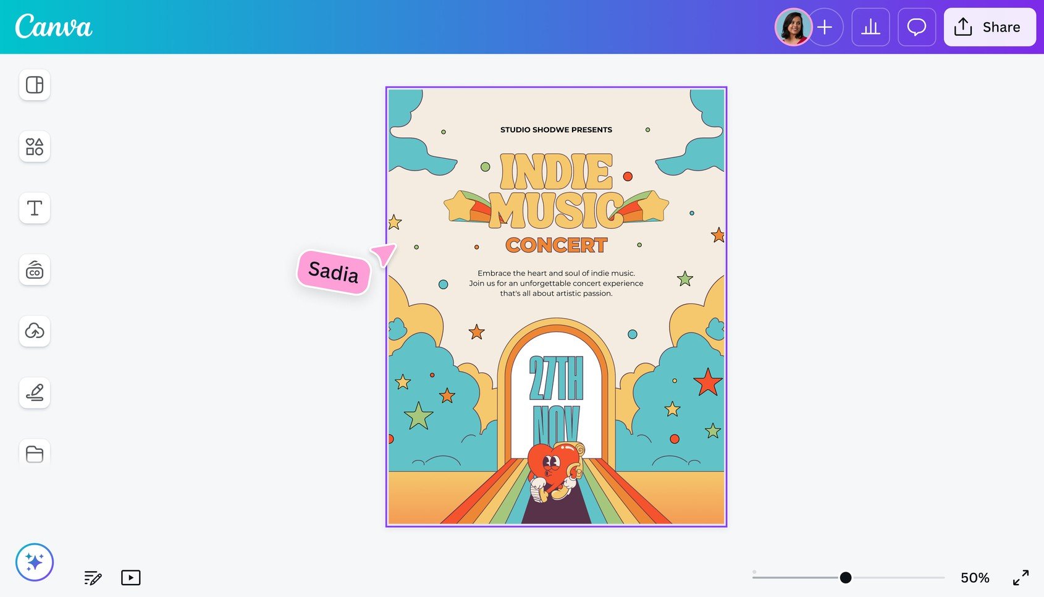Select the Draw tool
Viewport: 1044px width, 597px height.
click(35, 393)
